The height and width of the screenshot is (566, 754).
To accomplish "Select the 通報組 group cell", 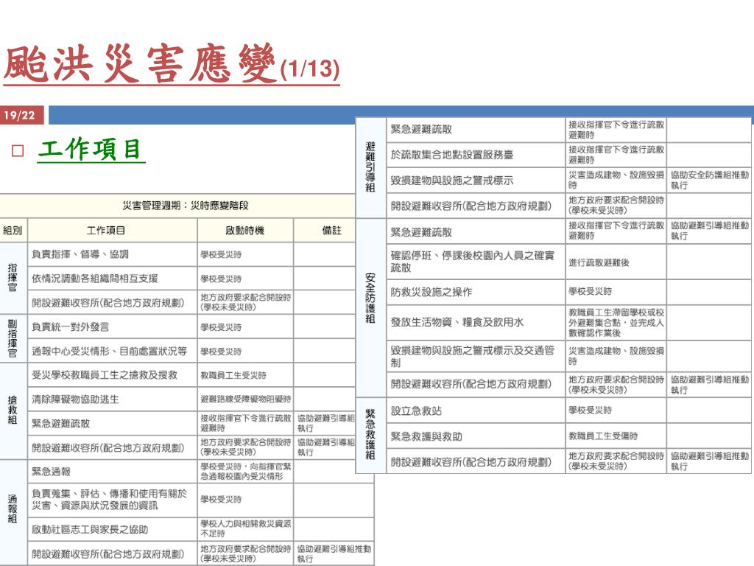I will 13,512.
